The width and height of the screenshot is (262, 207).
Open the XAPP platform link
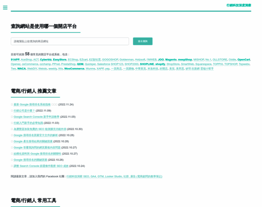(x=100, y=69)
